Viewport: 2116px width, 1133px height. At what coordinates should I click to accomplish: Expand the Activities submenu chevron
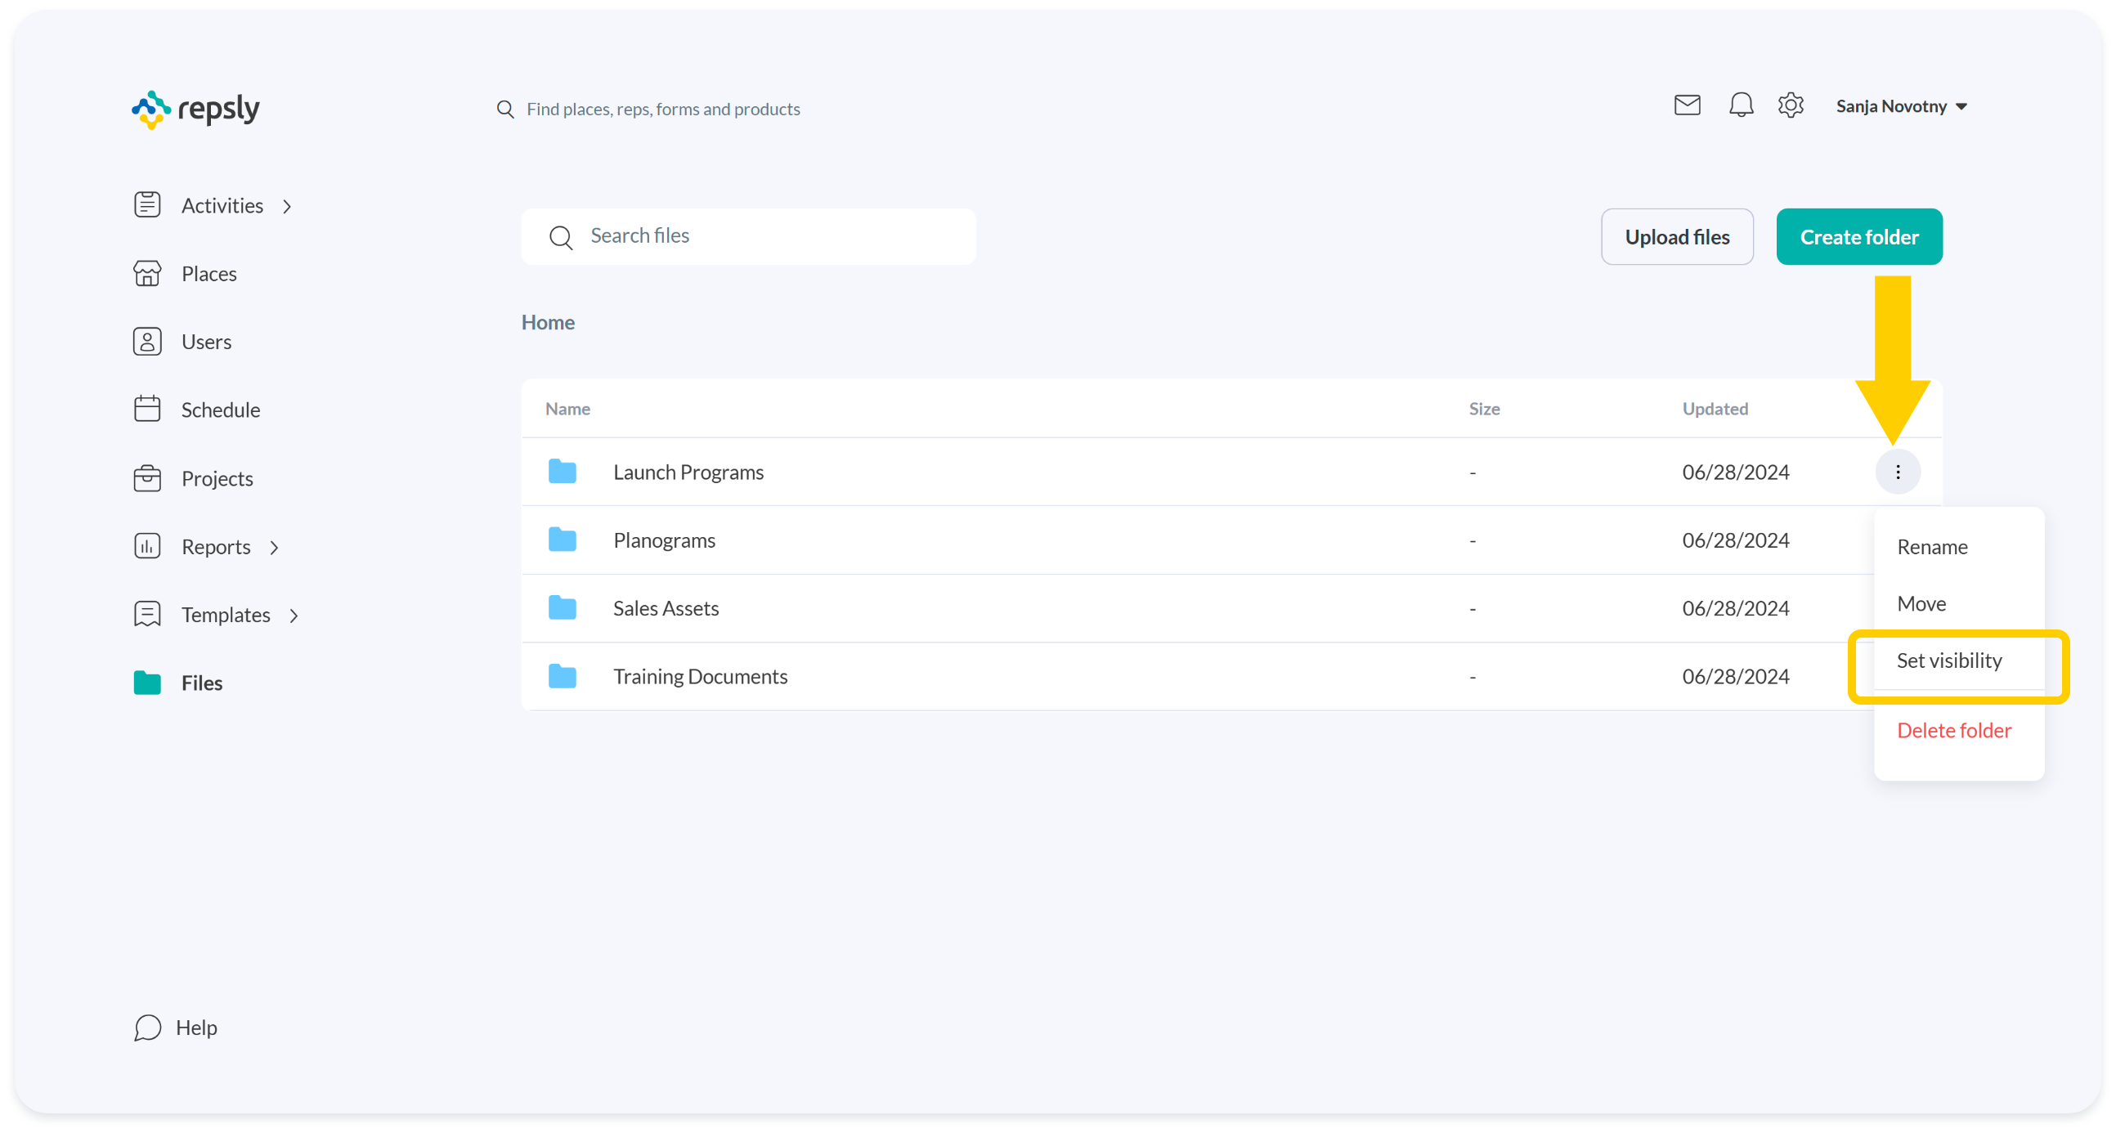coord(287,206)
